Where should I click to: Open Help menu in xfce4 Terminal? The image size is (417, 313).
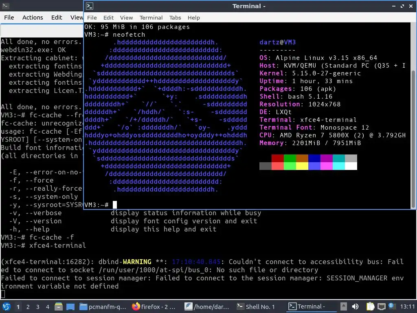[x=193, y=18]
